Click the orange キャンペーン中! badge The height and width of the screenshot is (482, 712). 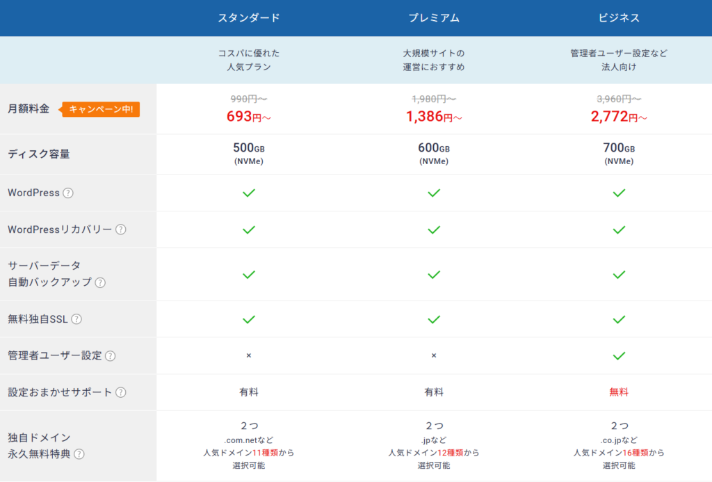coord(102,109)
